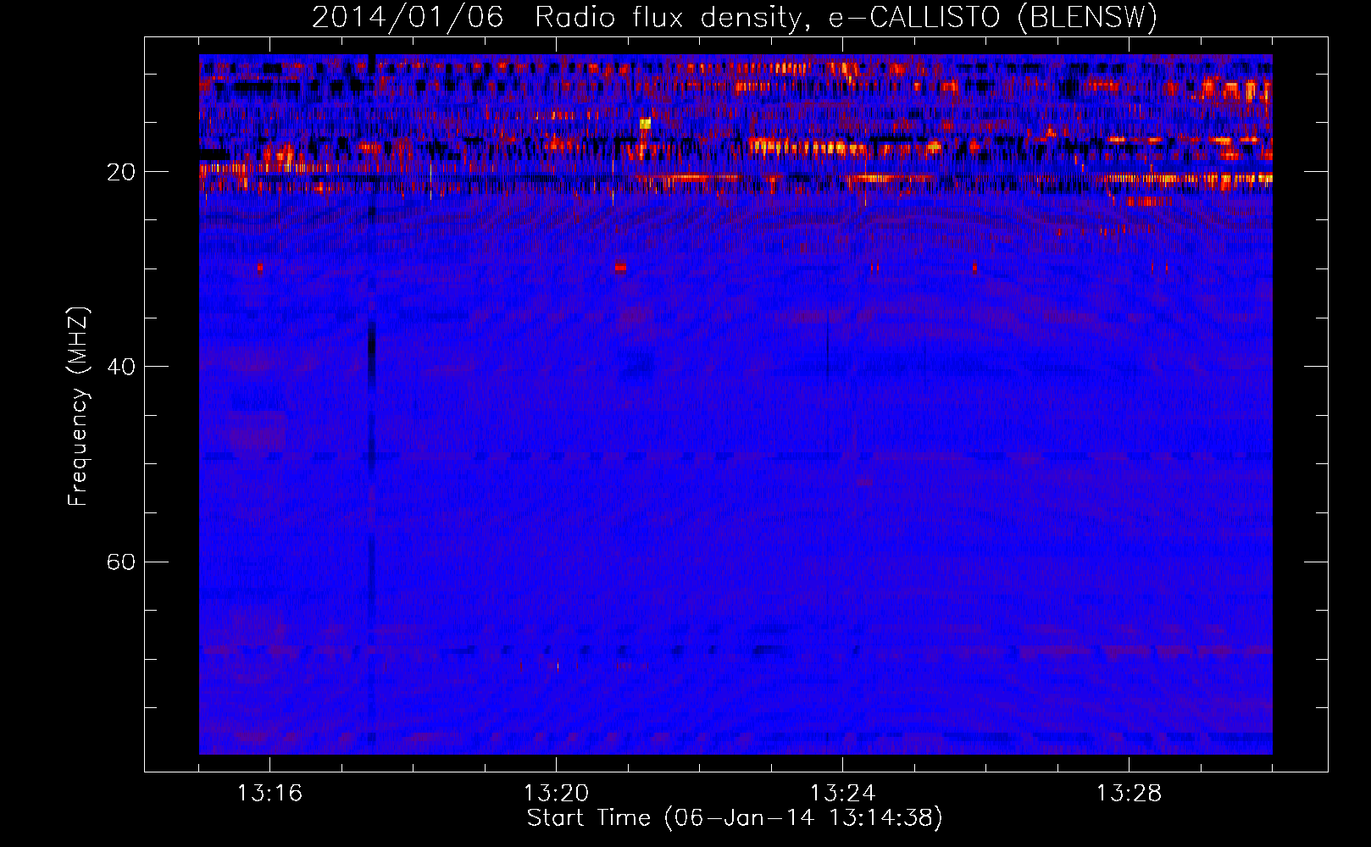Click the 'Frequency (MHZ)' y-axis label
1371x847 pixels.
click(78, 407)
